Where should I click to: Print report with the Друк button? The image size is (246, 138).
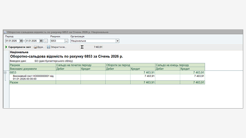(39, 47)
